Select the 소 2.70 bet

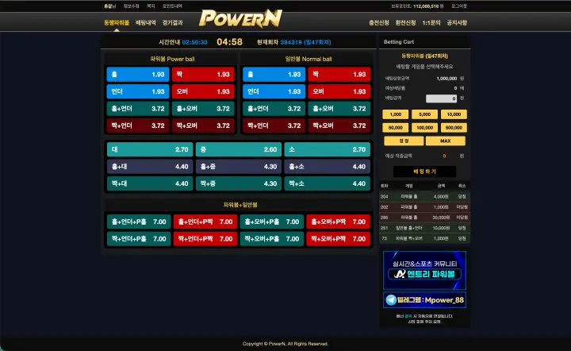327,149
